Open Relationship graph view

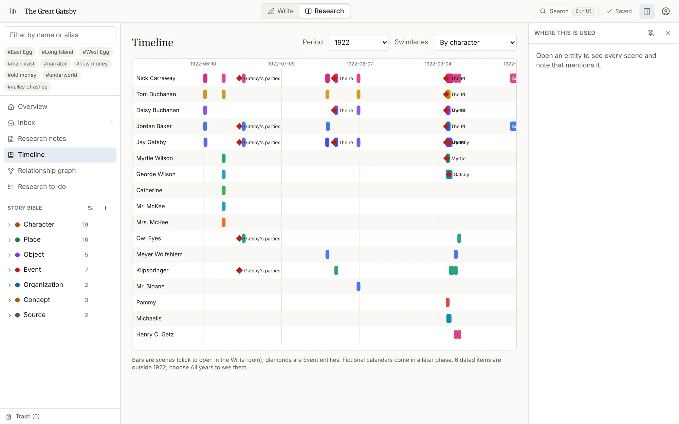pos(60,171)
